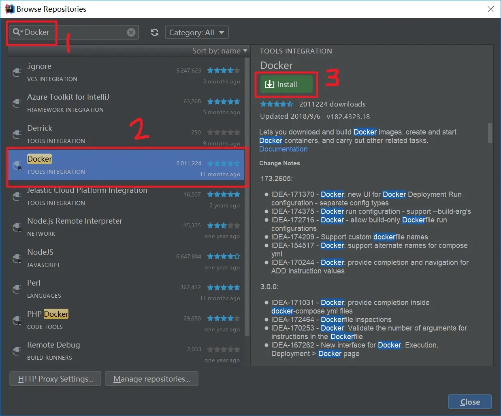Click the Node.js Remote Interpreter star rating
501x416 pixels.
[224, 225]
